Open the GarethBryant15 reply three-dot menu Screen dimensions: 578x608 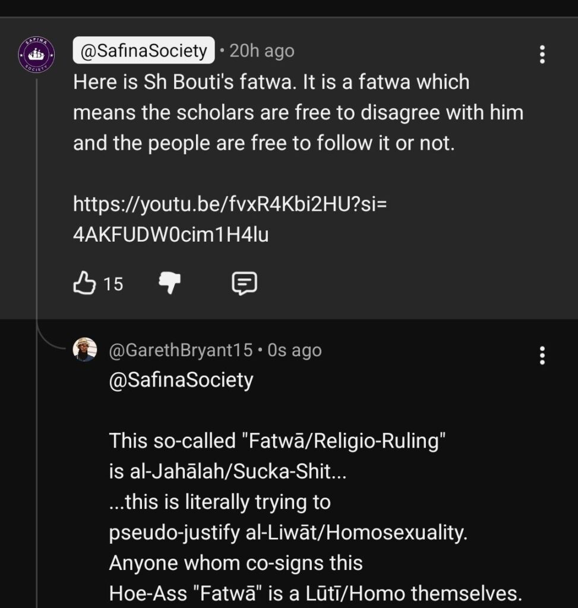(542, 355)
